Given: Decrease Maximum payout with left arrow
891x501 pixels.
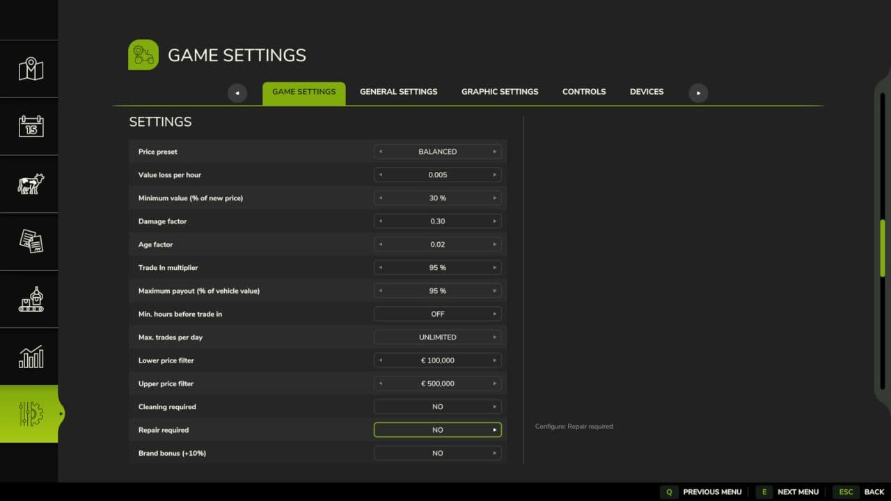Looking at the screenshot, I should pos(380,291).
